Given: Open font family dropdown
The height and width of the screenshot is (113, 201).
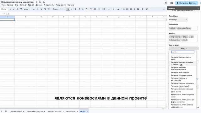Looking at the screenshot, I should pos(57,9).
